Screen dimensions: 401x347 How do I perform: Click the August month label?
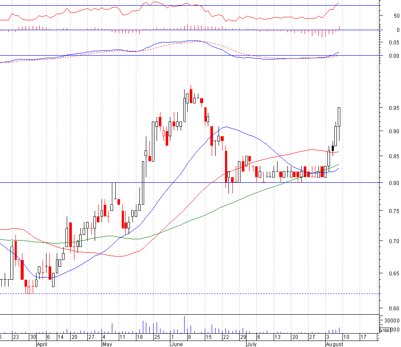(334, 344)
